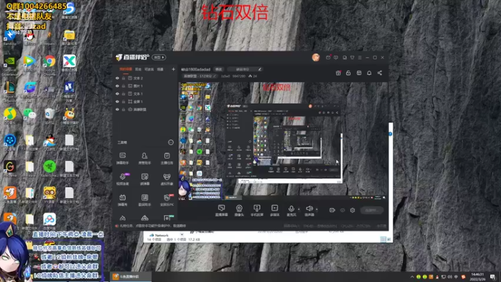Click the start live button
Screen dimensions: 501x282
371,210
